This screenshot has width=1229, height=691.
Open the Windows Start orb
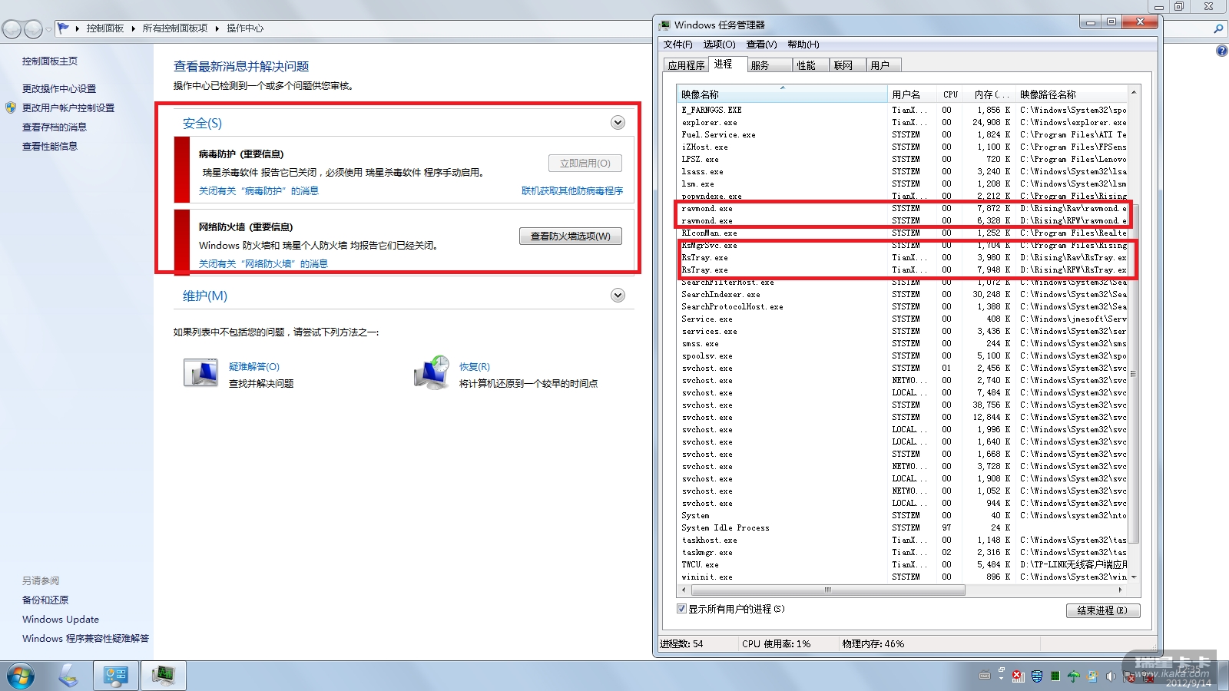[x=21, y=676]
